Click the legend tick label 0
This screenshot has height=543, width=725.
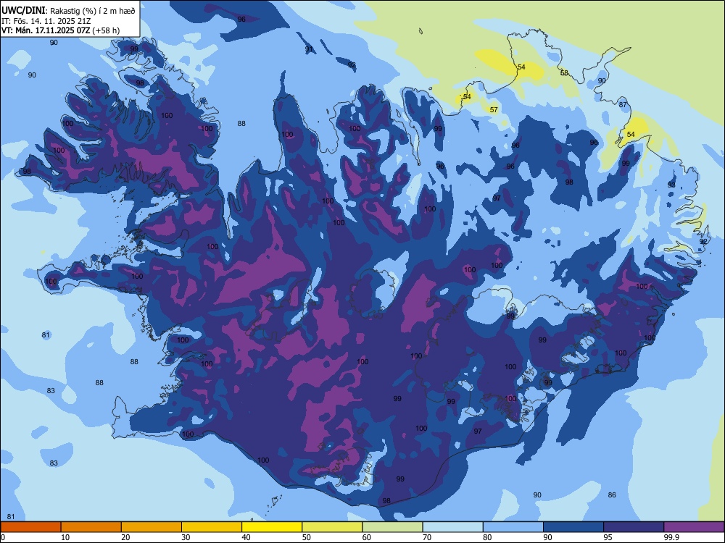(3, 537)
